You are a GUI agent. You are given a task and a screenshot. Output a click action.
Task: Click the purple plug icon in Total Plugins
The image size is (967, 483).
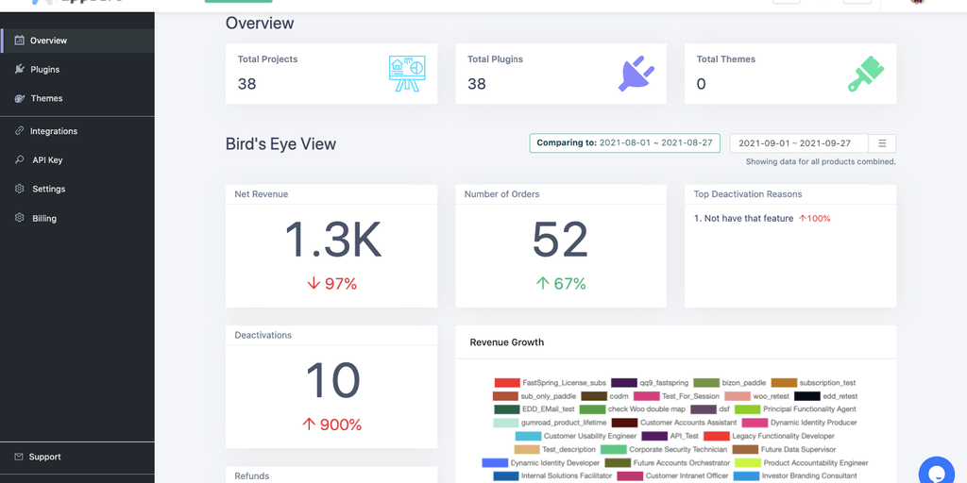click(x=636, y=75)
